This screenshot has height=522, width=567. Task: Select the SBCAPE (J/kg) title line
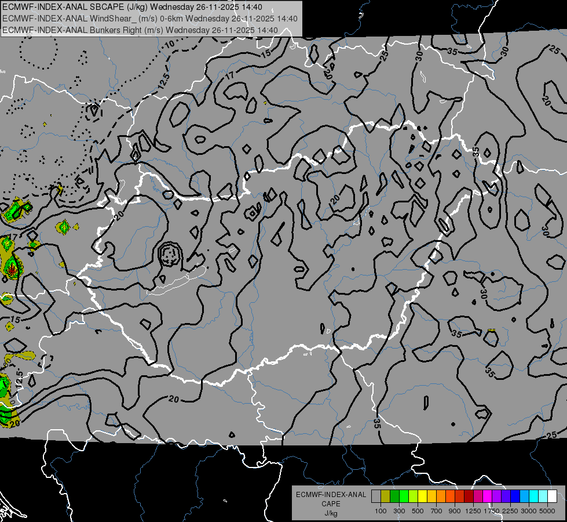pos(133,7)
